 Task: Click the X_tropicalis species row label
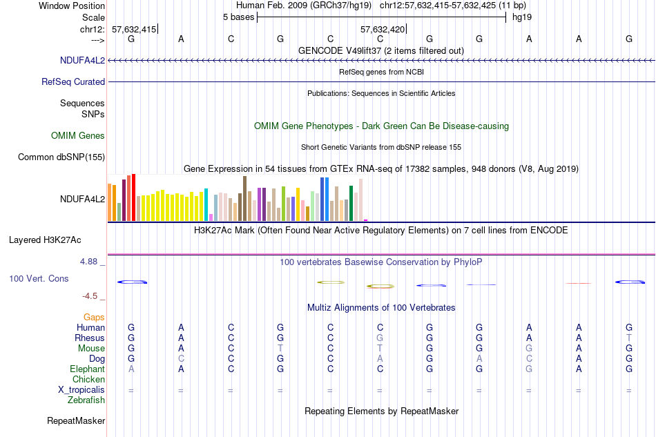(x=81, y=390)
